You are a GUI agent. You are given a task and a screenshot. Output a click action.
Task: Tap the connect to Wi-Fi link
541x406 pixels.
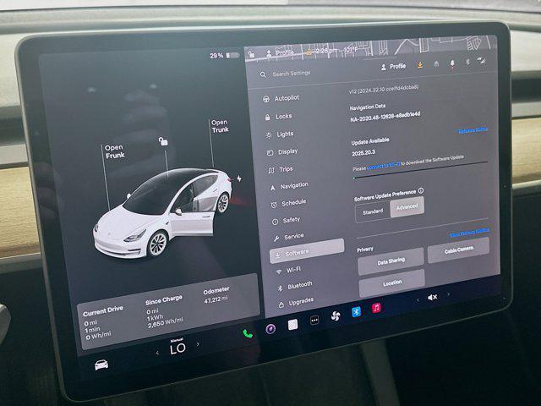click(x=383, y=166)
